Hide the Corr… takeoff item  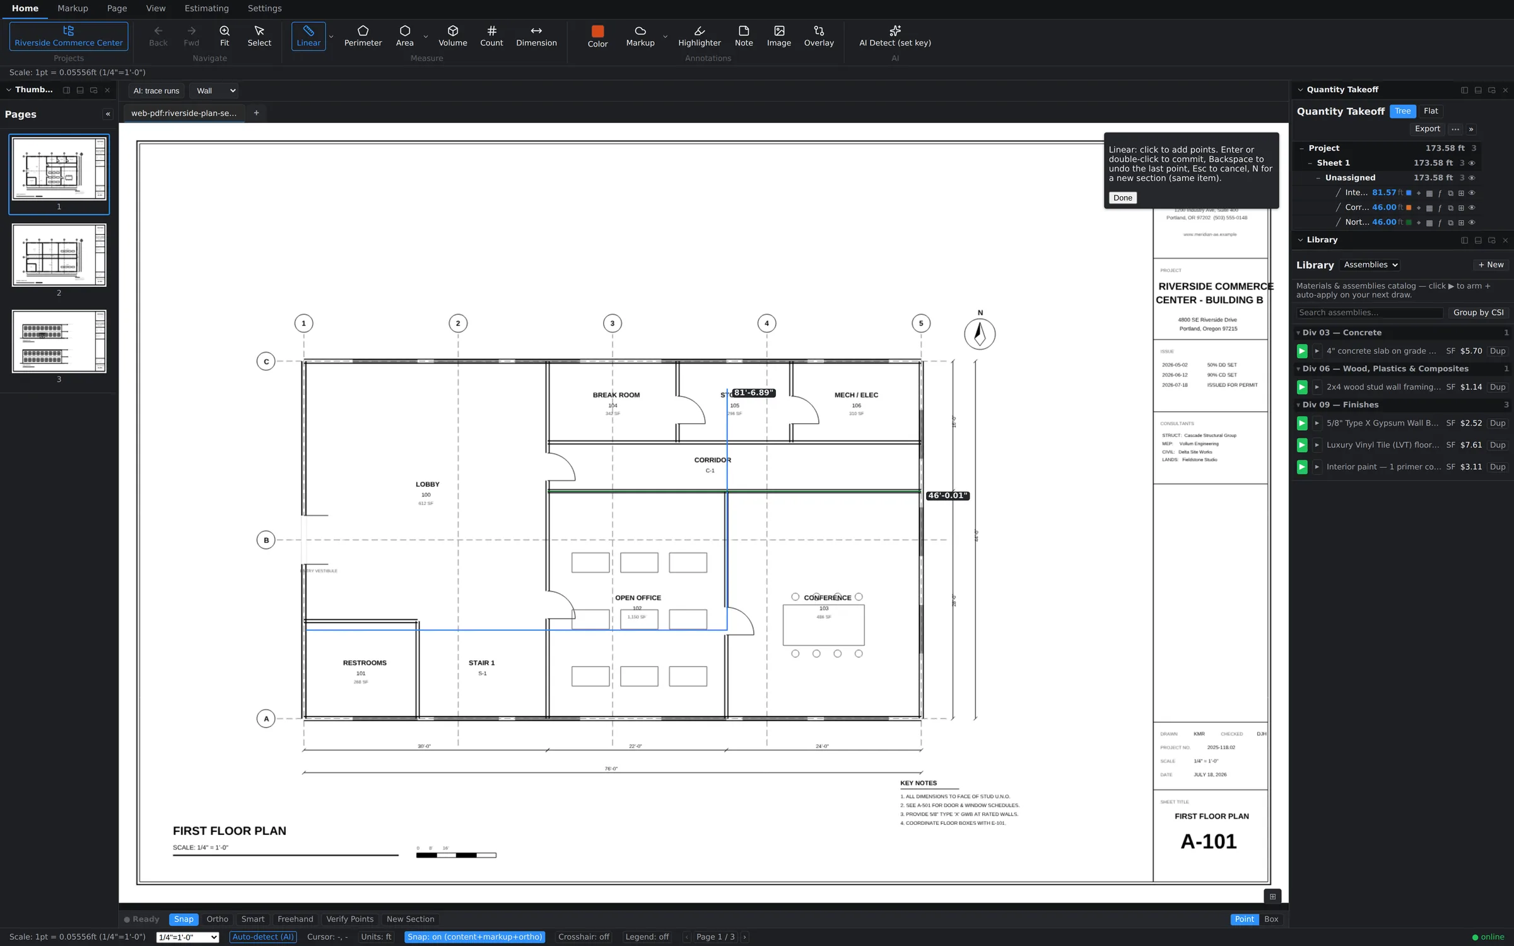[x=1472, y=207]
